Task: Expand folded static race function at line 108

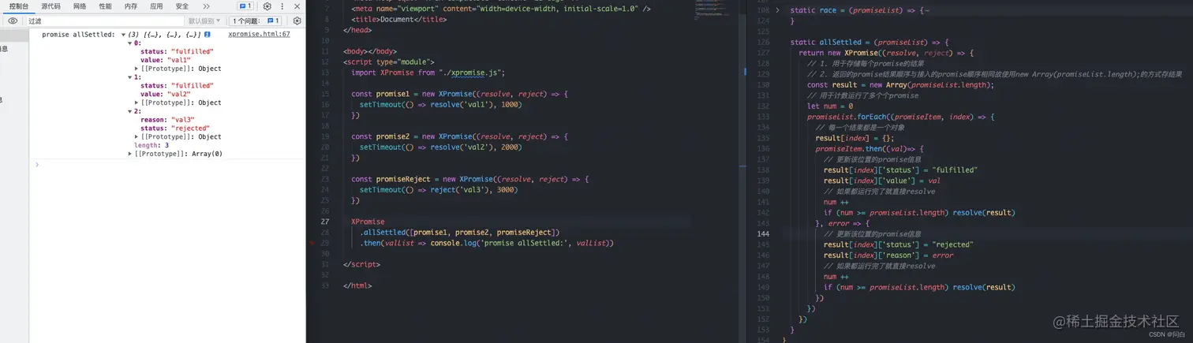Action: 777,10
